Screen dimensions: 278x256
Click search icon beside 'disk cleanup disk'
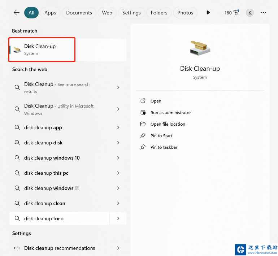pyautogui.click(x=17, y=143)
